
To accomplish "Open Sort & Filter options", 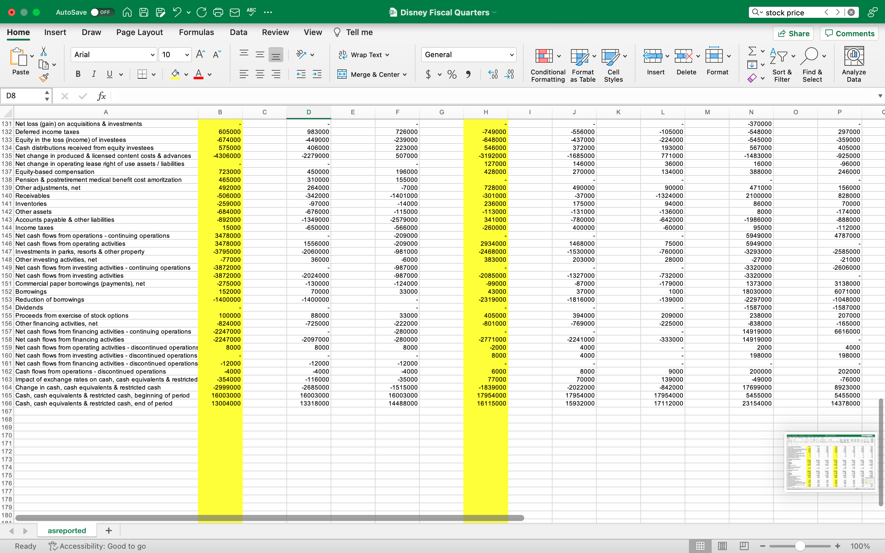I will [781, 64].
